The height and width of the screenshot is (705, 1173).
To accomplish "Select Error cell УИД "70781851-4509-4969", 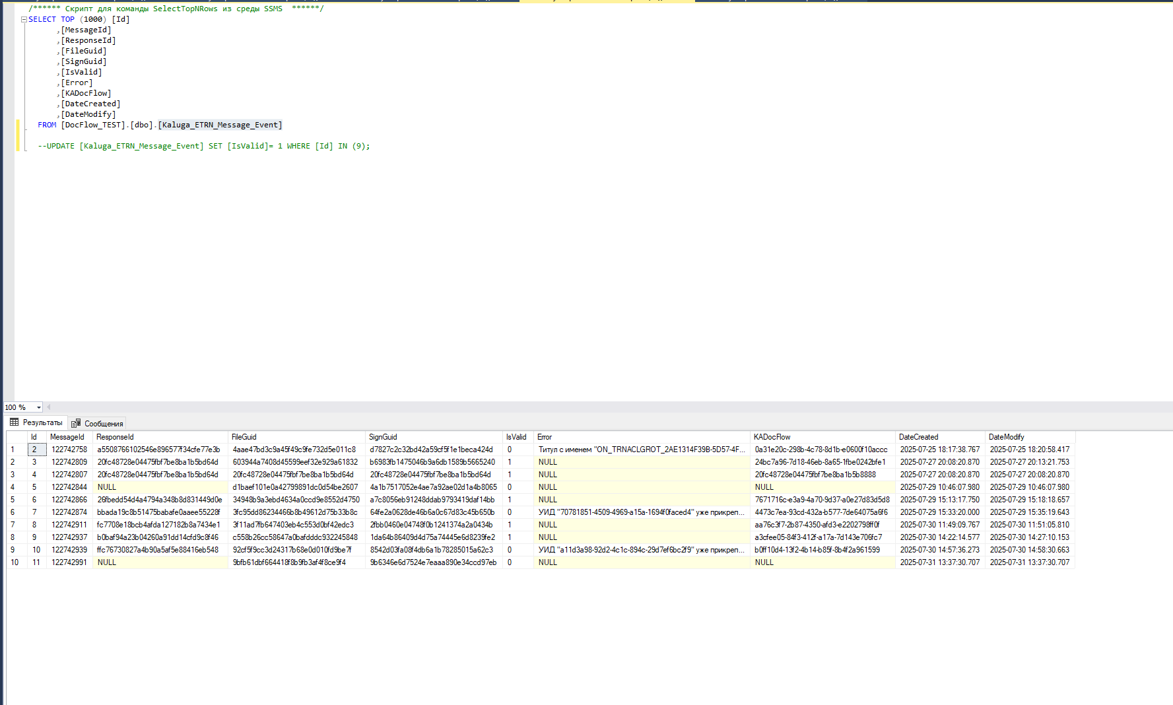I will pyautogui.click(x=642, y=512).
